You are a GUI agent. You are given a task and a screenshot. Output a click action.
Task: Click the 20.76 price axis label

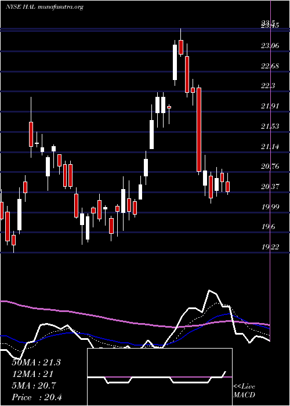click(x=270, y=166)
